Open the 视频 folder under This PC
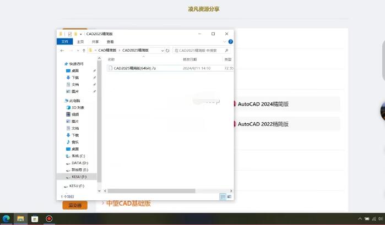385x225 pixels. [x=75, y=114]
